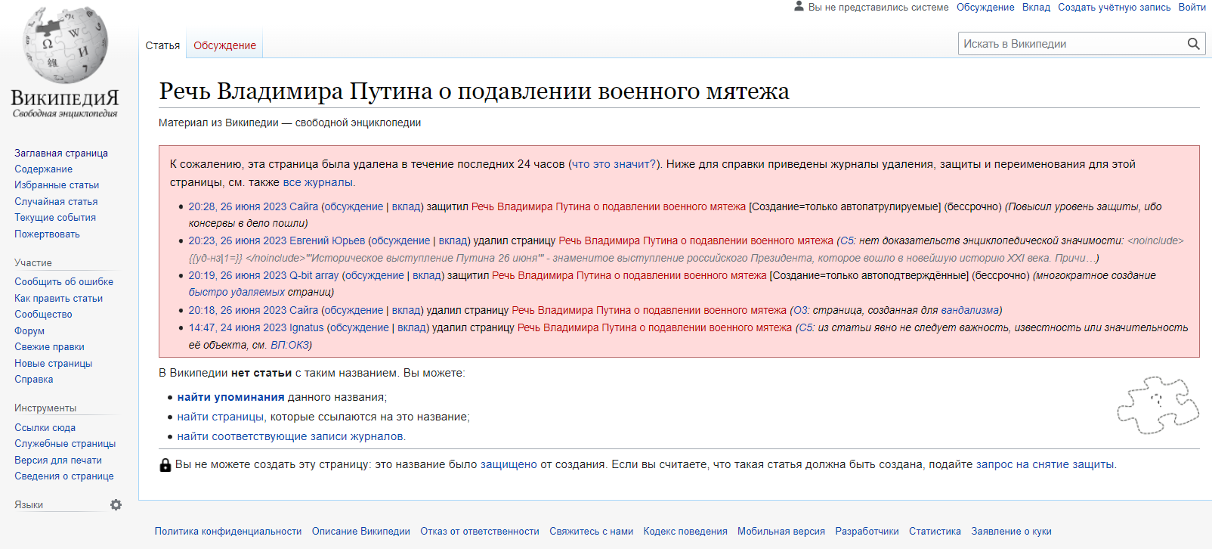Click the padlock protection icon

point(165,465)
